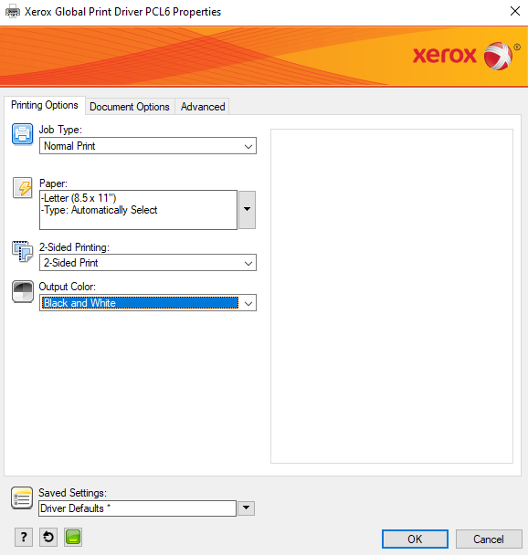Click the '2-Sided Printing:' label
This screenshot has width=528, height=555.
pyautogui.click(x=74, y=247)
